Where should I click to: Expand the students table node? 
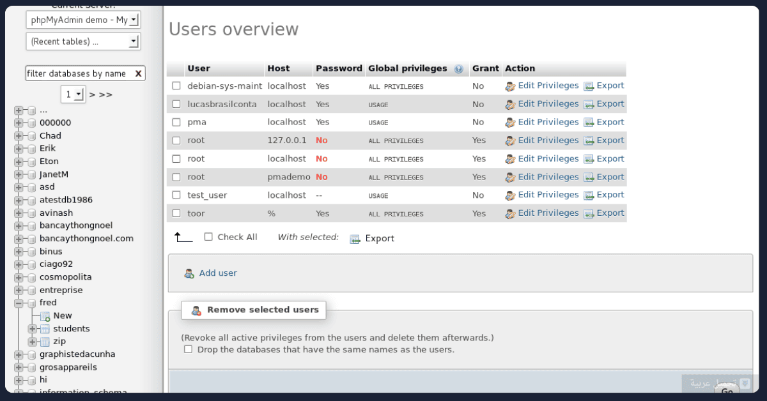tap(33, 329)
